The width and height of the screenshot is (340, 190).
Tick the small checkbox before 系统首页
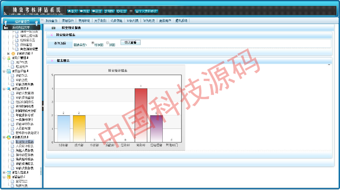[x=42, y=20]
